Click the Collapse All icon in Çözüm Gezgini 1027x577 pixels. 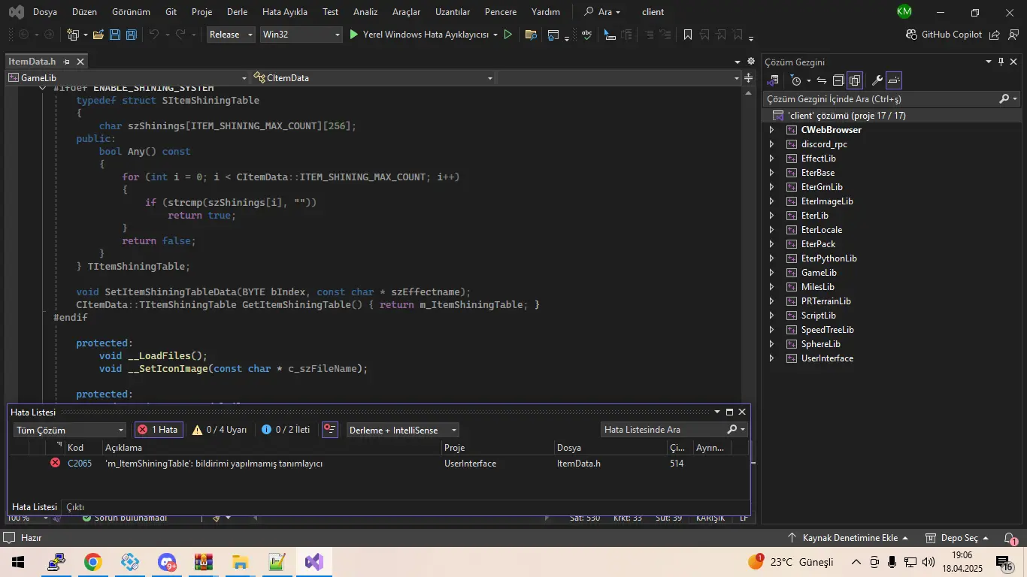click(x=838, y=80)
